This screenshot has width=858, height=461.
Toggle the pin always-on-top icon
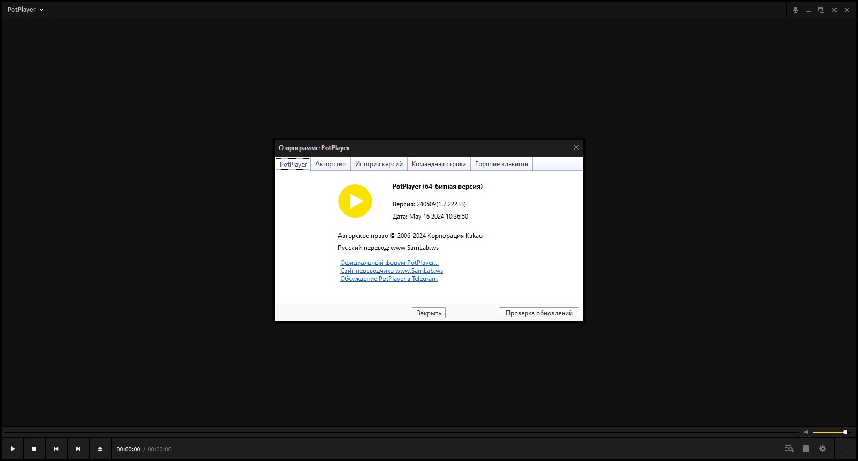coord(795,10)
